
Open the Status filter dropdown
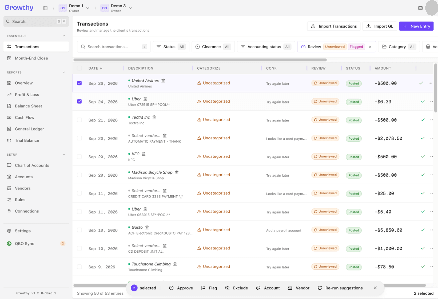tap(171, 47)
